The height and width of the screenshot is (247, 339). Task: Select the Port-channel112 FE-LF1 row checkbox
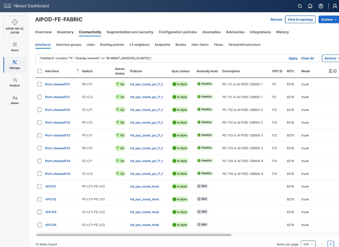click(39, 110)
